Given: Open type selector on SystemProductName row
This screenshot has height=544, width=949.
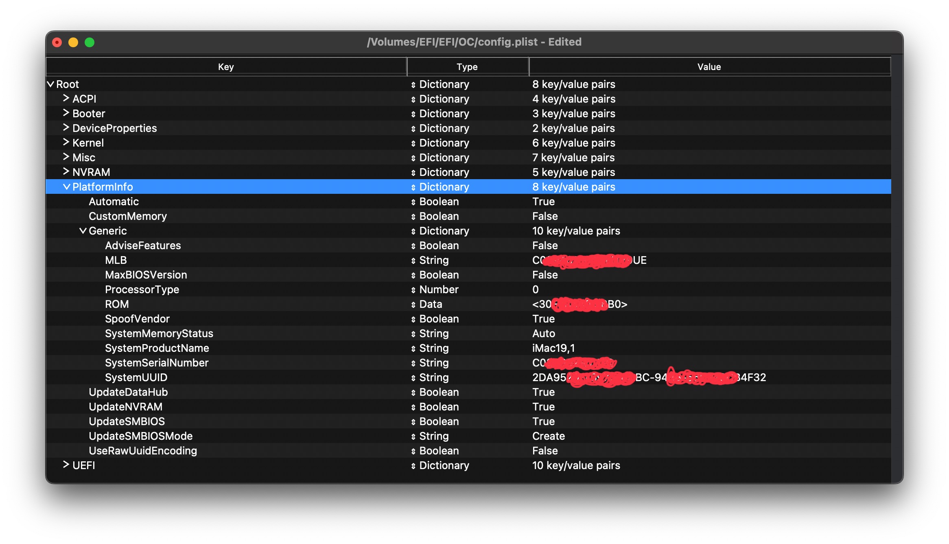Looking at the screenshot, I should pos(413,349).
